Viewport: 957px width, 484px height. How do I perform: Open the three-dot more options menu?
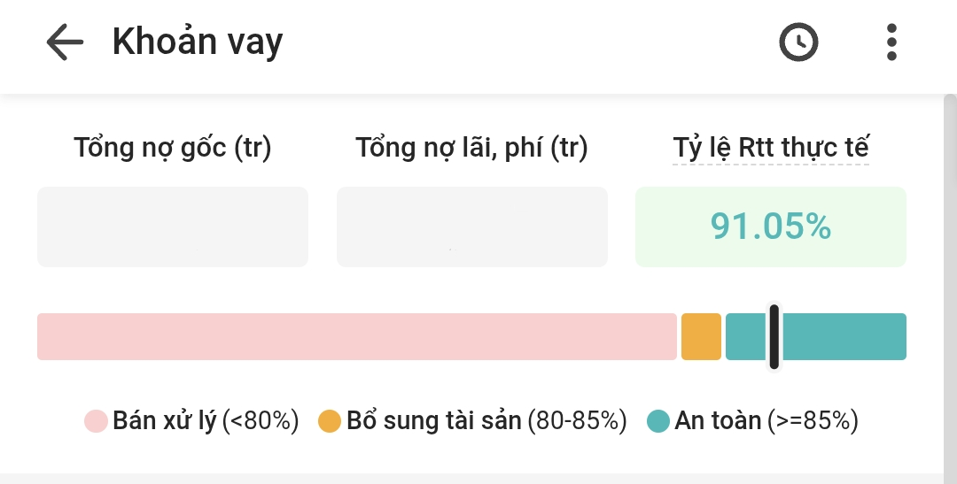click(x=891, y=42)
